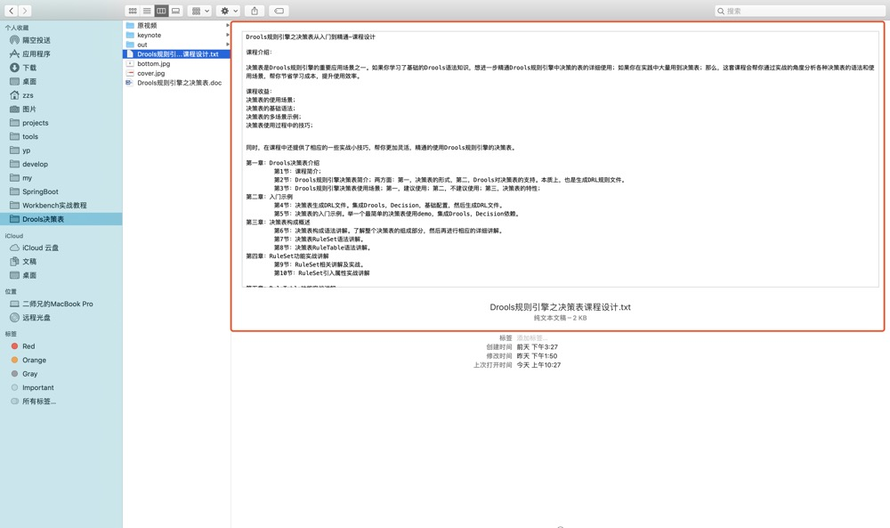The height and width of the screenshot is (528, 890).
Task: Go forward with the right chevron button
Action: [x=24, y=11]
